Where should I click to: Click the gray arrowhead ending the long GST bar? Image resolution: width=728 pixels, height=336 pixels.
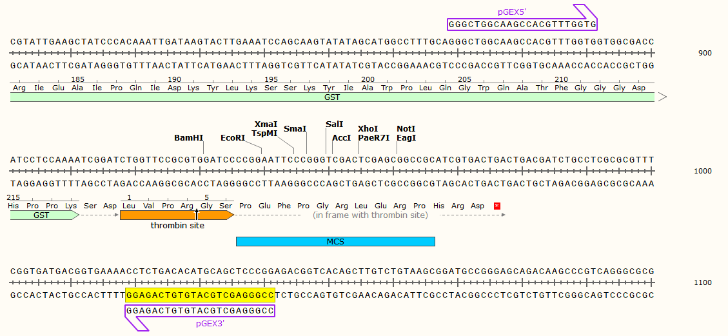click(x=662, y=97)
